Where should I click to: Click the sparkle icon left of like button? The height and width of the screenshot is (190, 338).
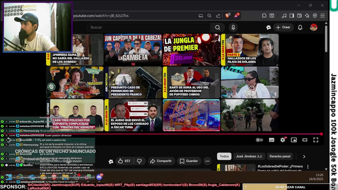[x=111, y=161]
